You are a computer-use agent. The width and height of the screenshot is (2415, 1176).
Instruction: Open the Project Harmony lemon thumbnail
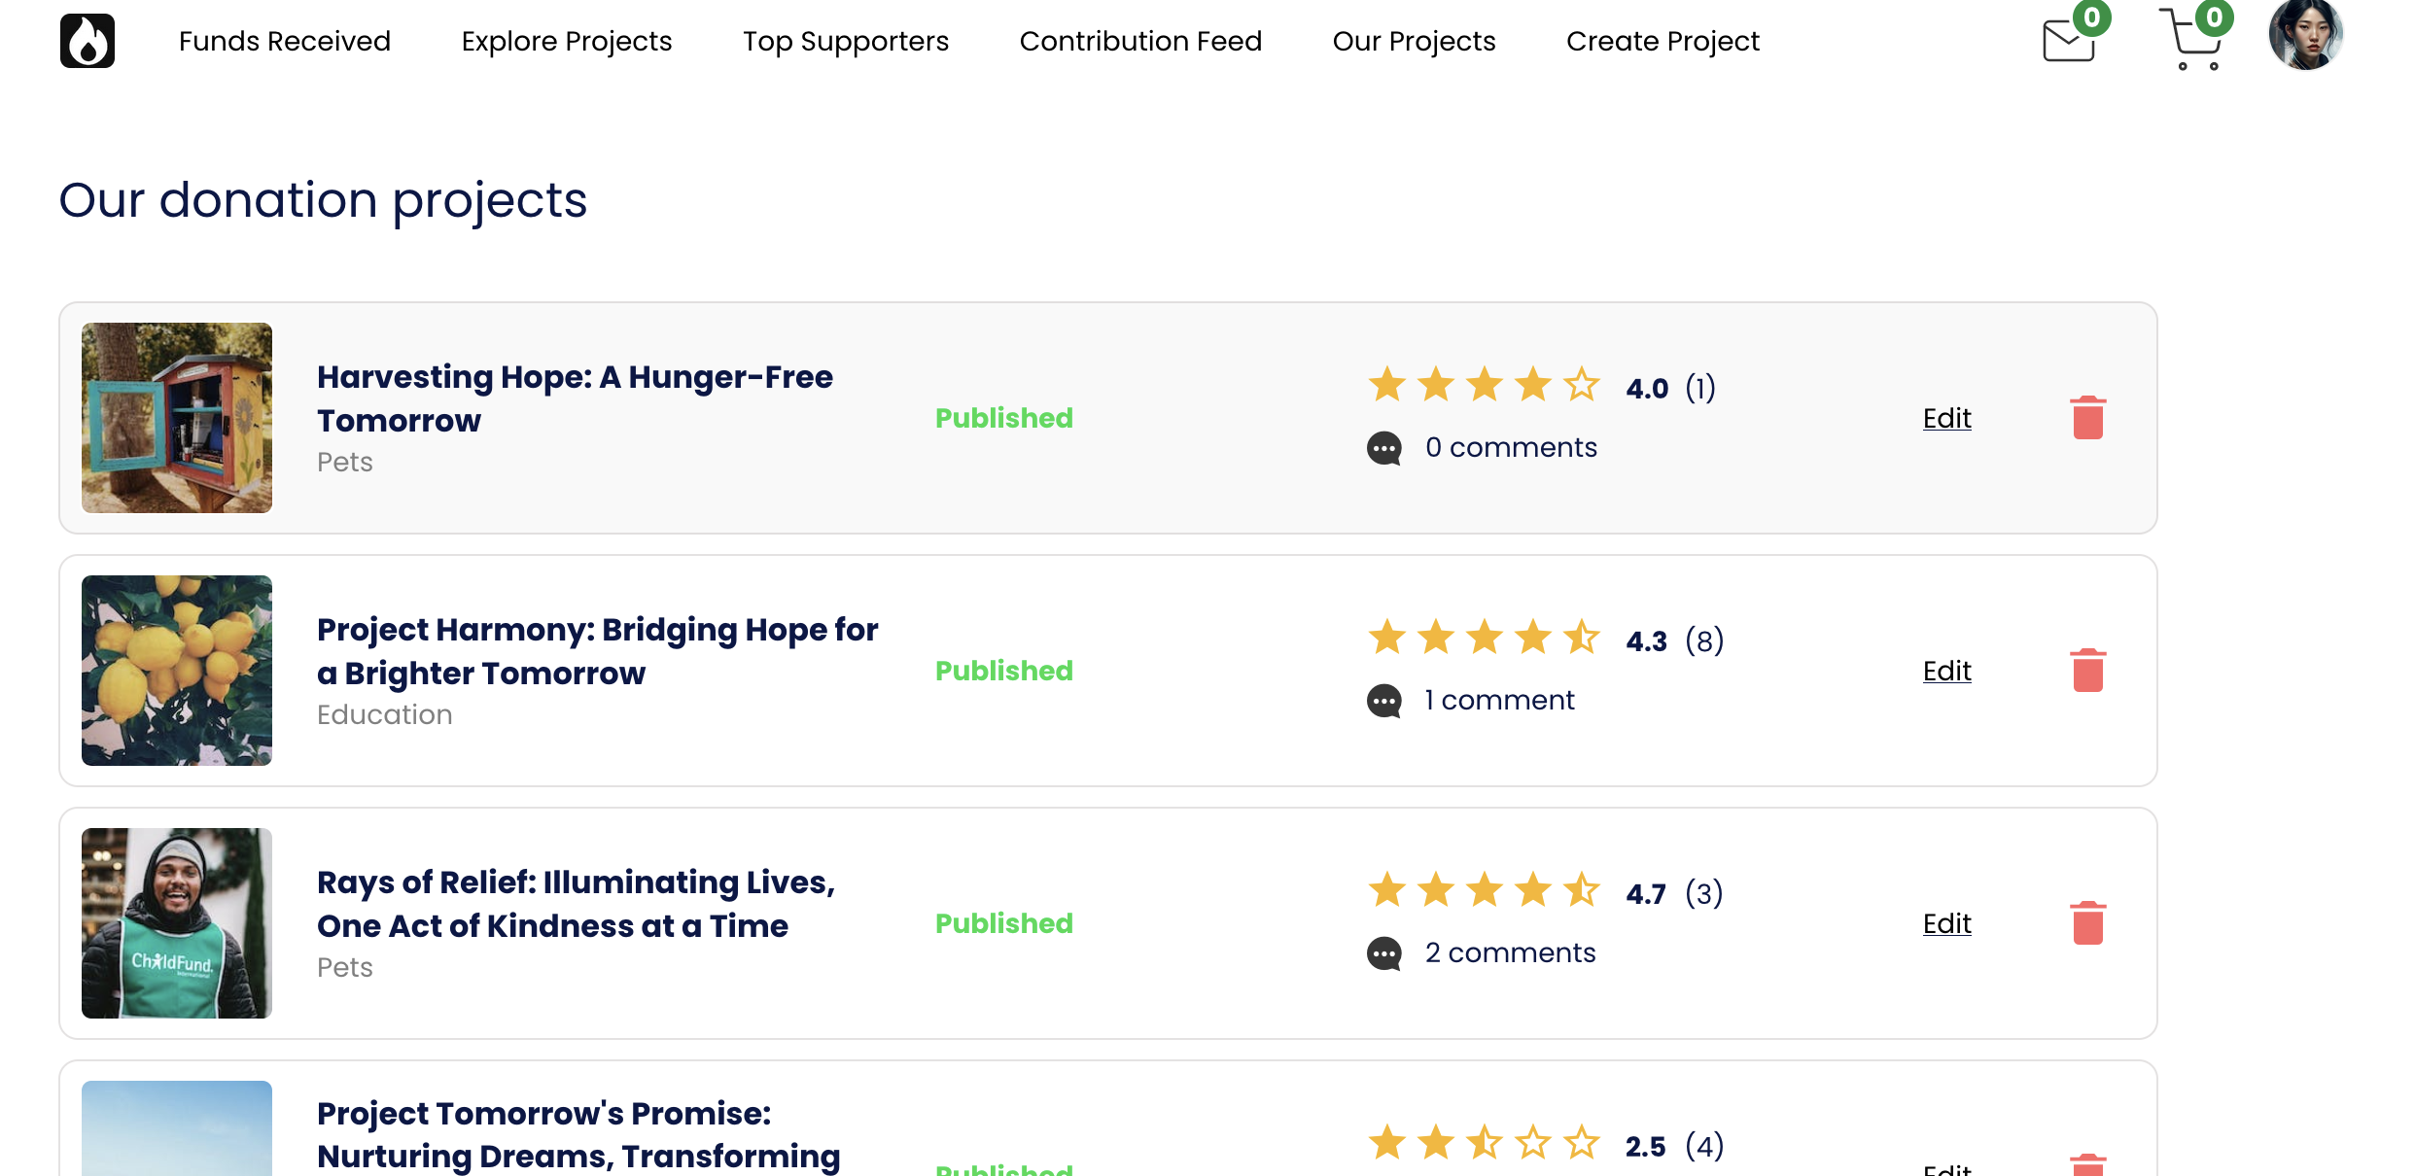click(x=177, y=671)
